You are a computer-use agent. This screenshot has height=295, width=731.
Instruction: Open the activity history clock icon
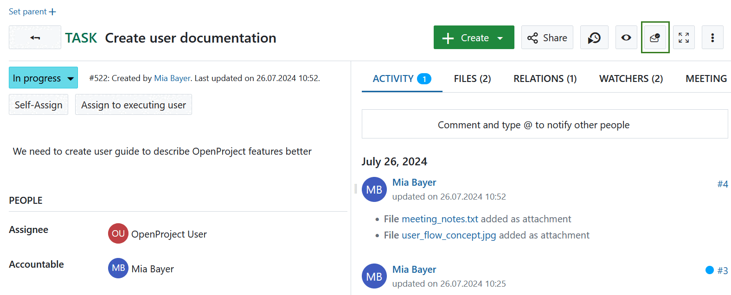[x=594, y=38]
